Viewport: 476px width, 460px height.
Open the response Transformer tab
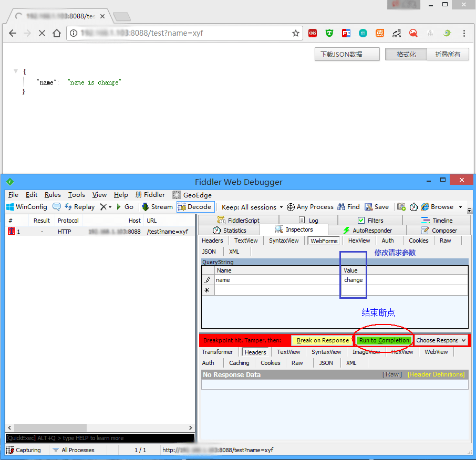click(217, 352)
